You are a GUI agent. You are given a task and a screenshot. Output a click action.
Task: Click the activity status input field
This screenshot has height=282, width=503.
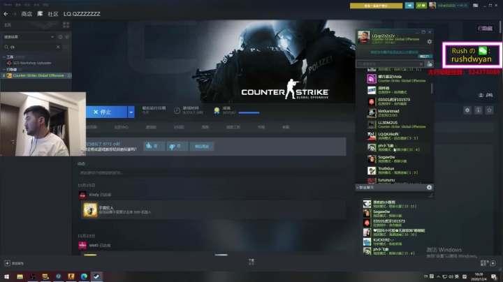click(212, 172)
